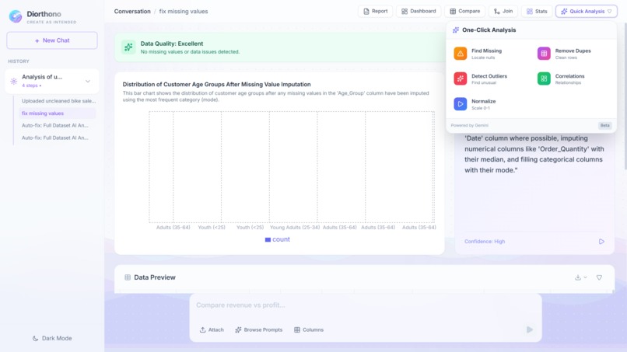Open first Auto-fix: Full Dataset AI step

[x=55, y=125]
